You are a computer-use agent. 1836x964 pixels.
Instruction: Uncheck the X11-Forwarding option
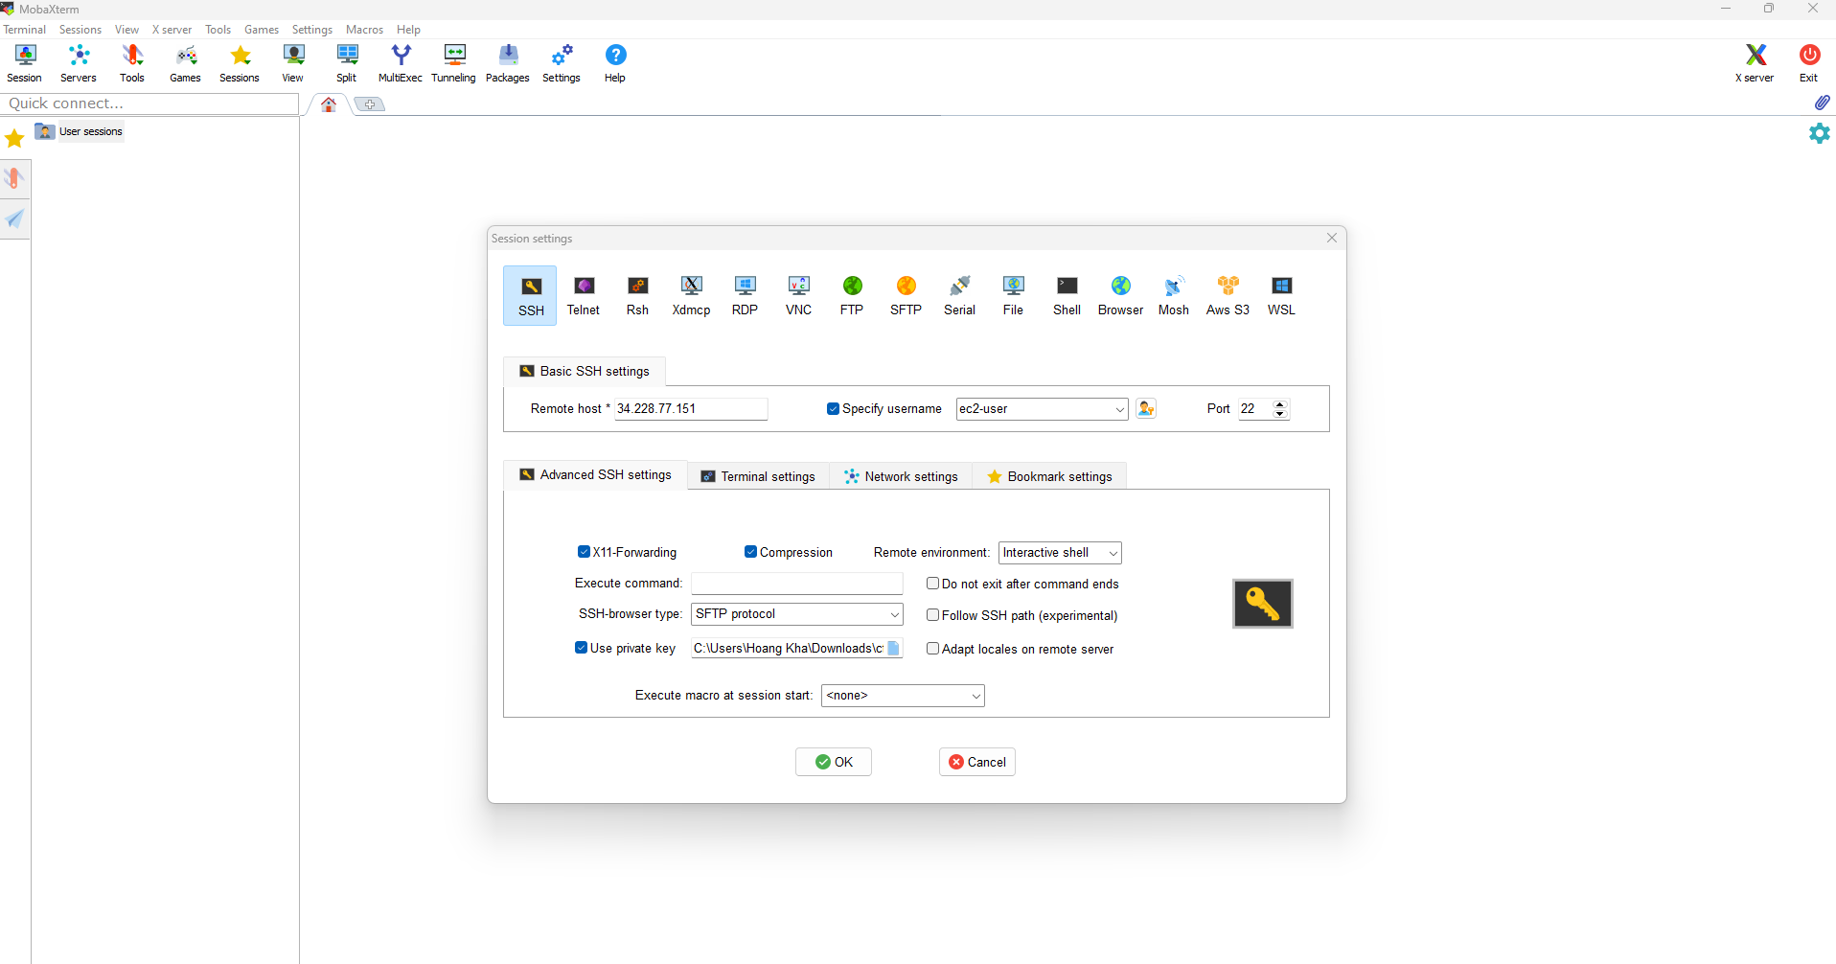click(584, 552)
